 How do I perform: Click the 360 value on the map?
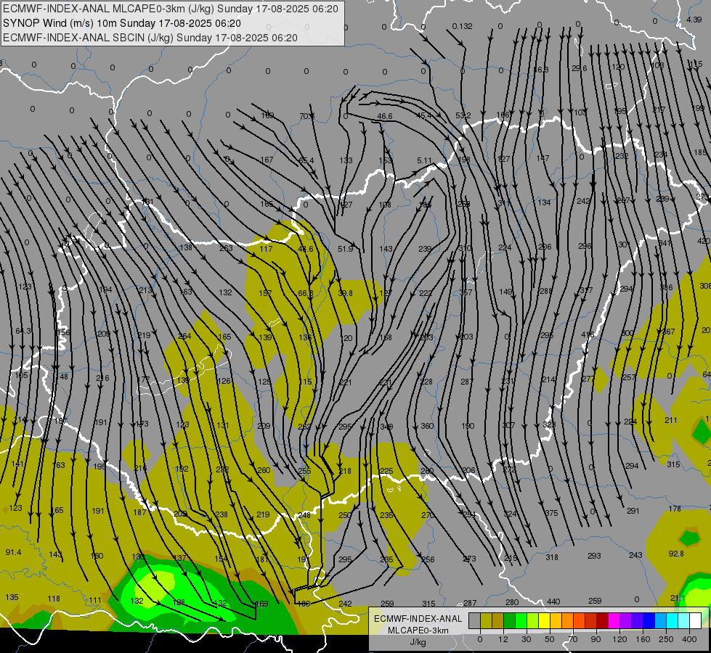[x=427, y=425]
